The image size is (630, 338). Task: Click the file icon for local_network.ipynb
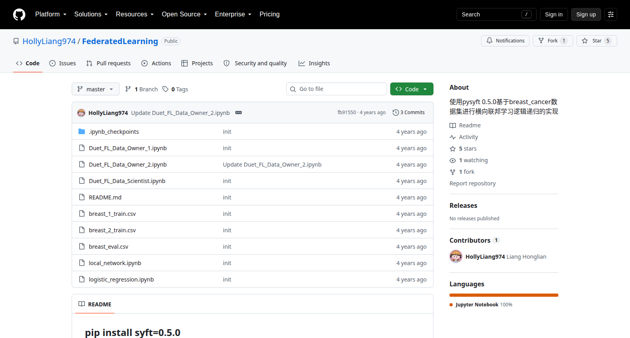[x=82, y=263]
